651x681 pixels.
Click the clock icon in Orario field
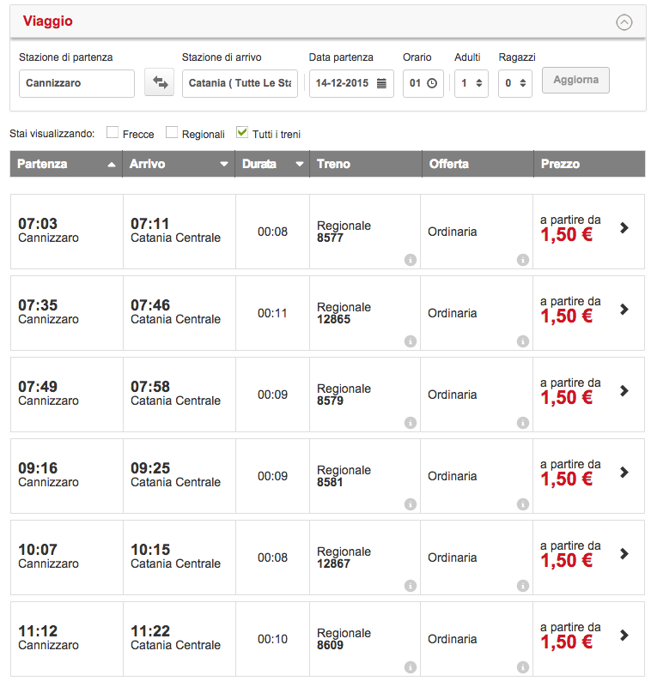[432, 84]
